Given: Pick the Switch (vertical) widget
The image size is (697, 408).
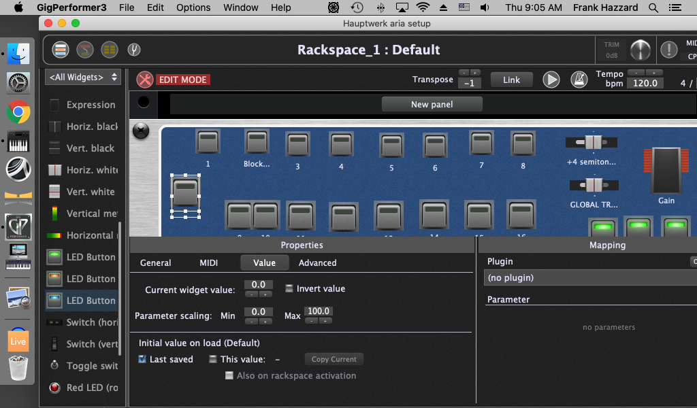Looking at the screenshot, I should click(82, 344).
